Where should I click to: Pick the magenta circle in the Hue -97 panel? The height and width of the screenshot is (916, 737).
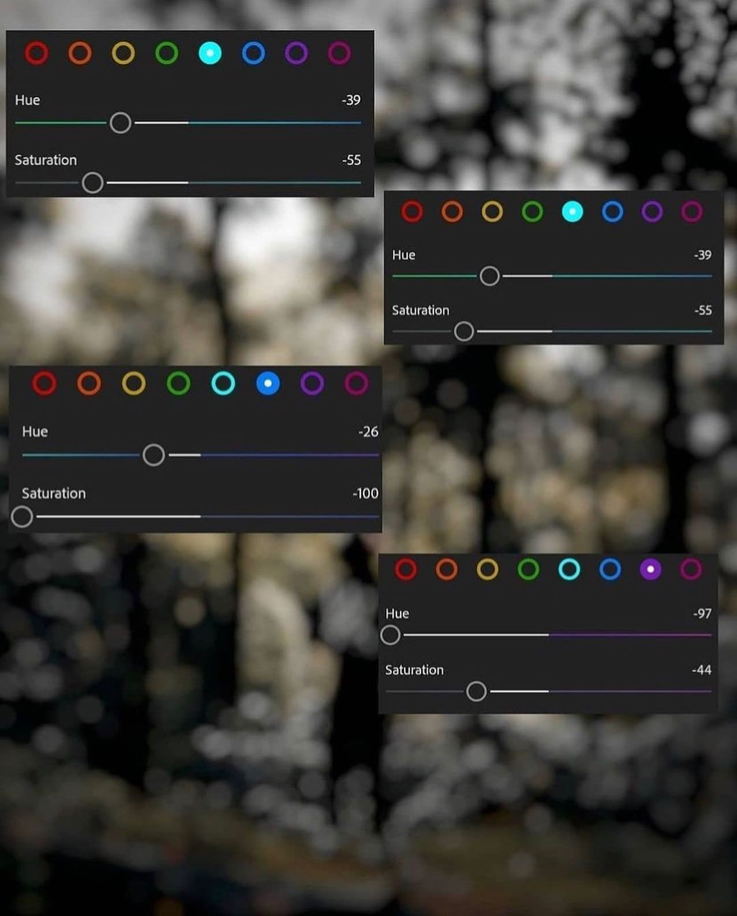click(x=691, y=569)
